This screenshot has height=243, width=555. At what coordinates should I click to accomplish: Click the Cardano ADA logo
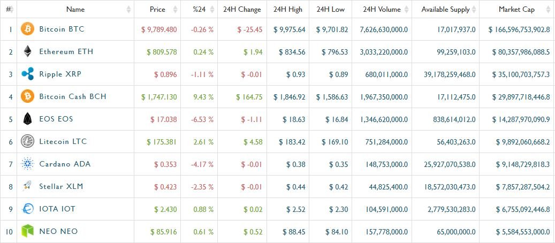coord(28,164)
